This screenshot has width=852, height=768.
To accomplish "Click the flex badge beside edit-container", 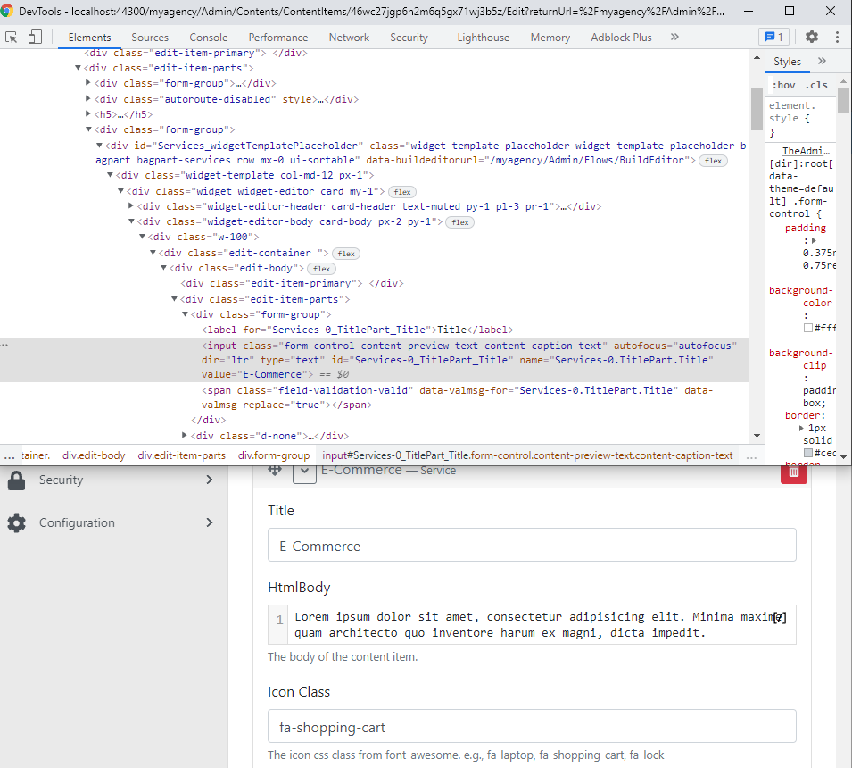I will point(346,254).
